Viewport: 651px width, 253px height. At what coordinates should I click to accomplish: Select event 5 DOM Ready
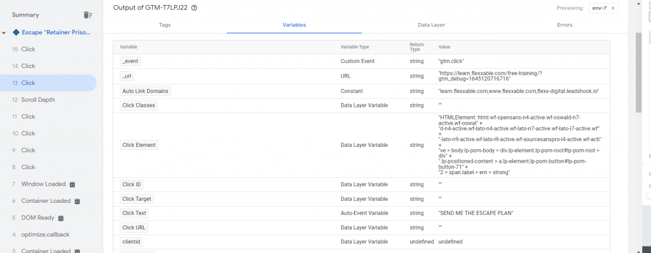click(x=48, y=217)
